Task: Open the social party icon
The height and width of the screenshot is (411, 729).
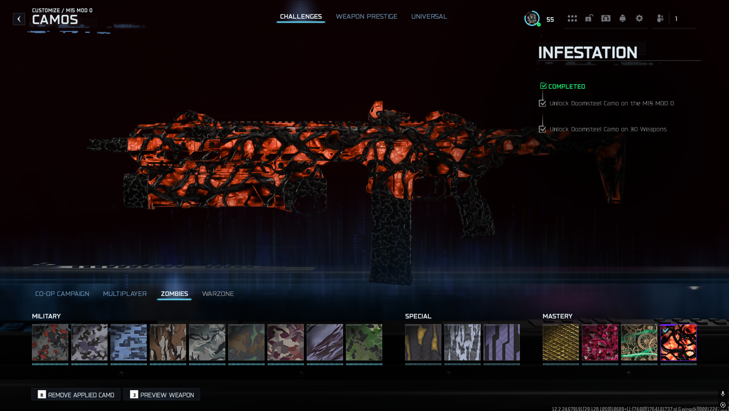Action: pyautogui.click(x=660, y=19)
